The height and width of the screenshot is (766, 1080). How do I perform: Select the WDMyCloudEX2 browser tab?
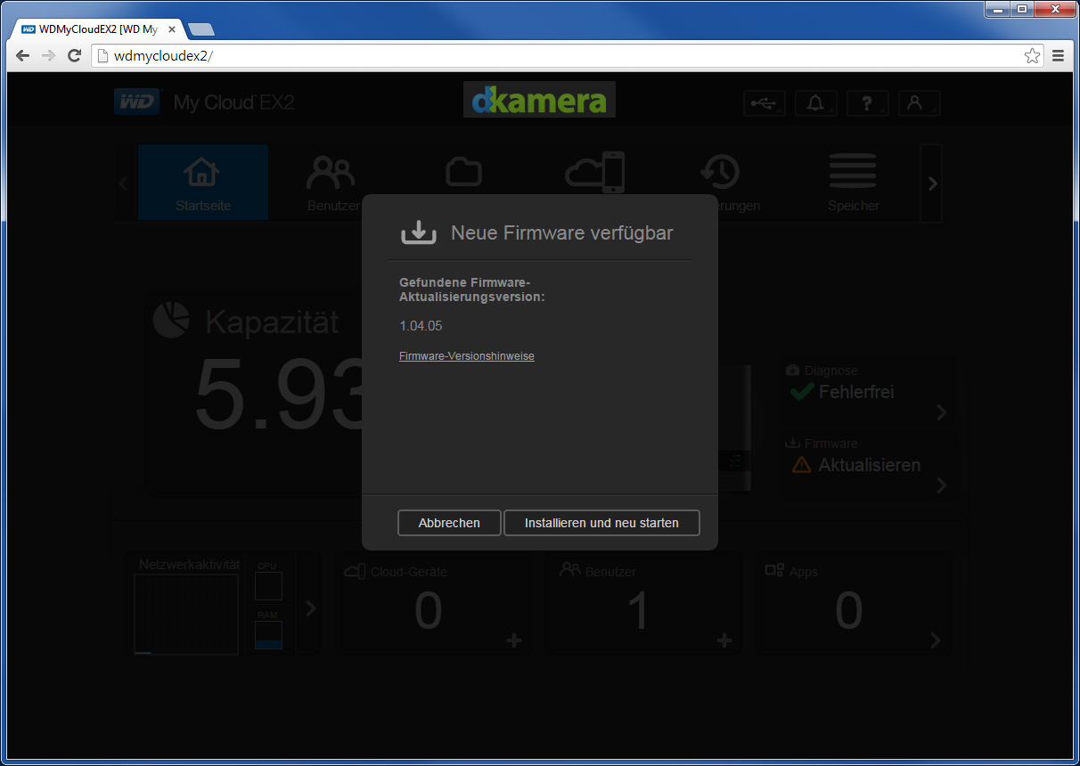coord(98,29)
